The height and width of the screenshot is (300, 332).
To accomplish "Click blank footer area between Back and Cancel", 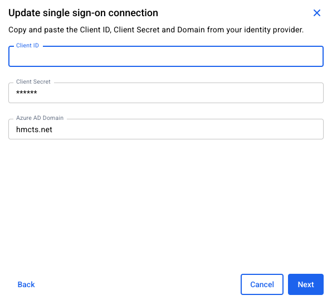I will point(138,284).
